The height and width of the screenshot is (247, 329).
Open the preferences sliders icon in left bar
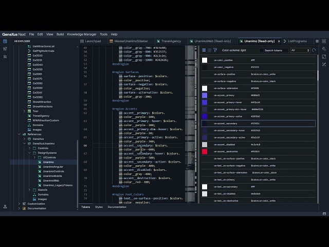coord(5,49)
